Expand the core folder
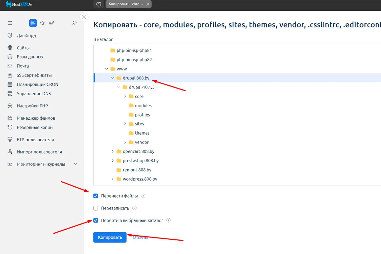This screenshot has width=381, height=254. coord(125,96)
